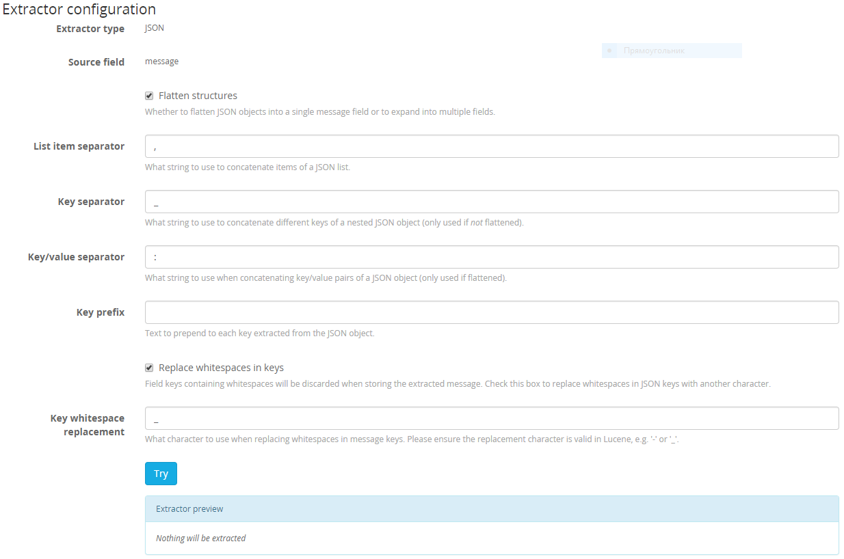This screenshot has width=844, height=559.
Task: Click the Extractor type label
Action: coord(90,29)
